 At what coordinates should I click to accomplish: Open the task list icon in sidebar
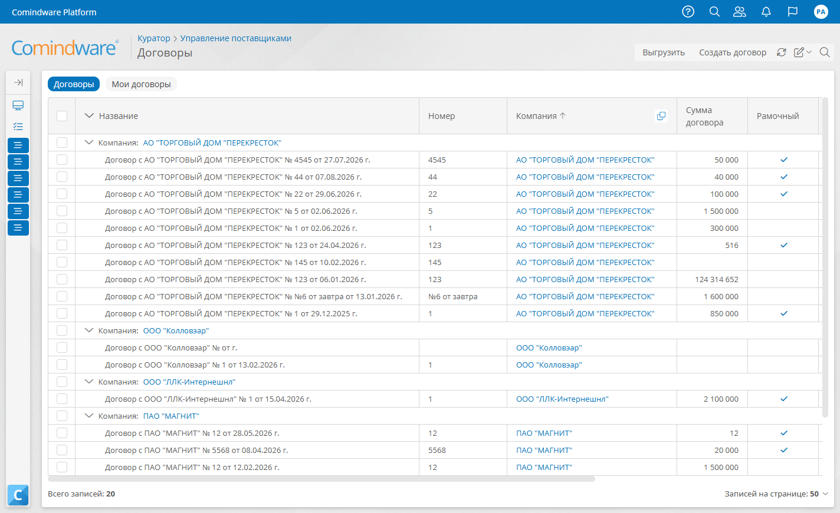(18, 126)
